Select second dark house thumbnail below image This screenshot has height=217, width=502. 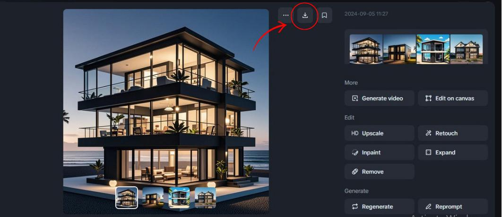coord(153,198)
